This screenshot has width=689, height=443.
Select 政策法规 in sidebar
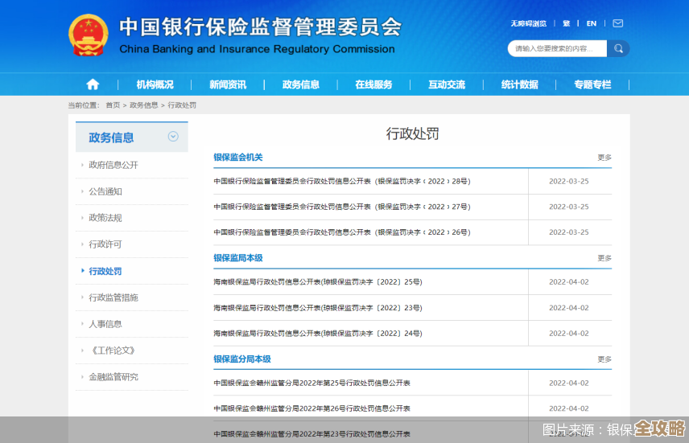pyautogui.click(x=105, y=218)
